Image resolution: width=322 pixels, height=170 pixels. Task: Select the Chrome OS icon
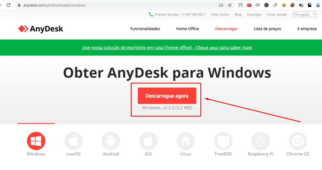tap(298, 141)
